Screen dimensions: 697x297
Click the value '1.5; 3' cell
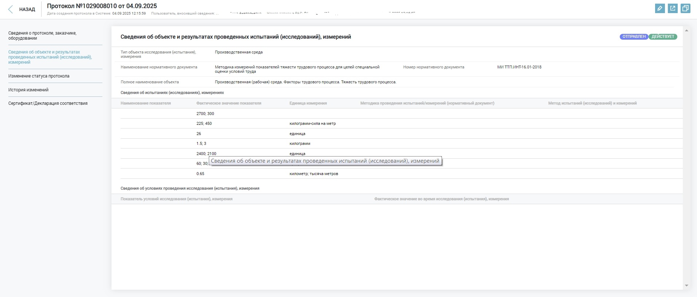(x=201, y=143)
